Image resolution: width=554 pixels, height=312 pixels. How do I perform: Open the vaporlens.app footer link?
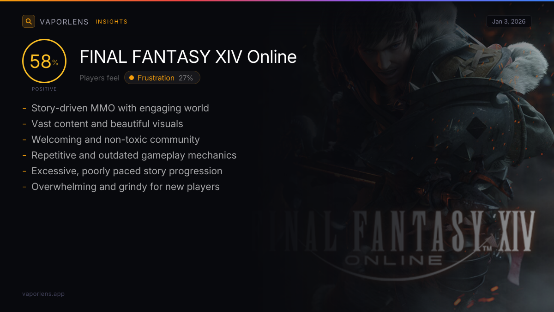coord(43,294)
